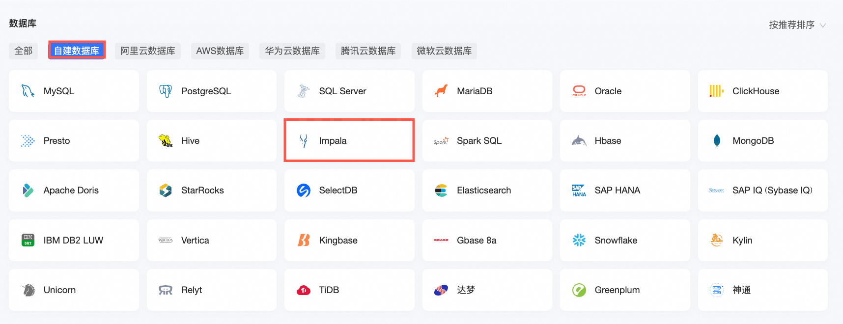Switch to 阿里云数据库 tab
This screenshot has width=843, height=324.
[148, 51]
